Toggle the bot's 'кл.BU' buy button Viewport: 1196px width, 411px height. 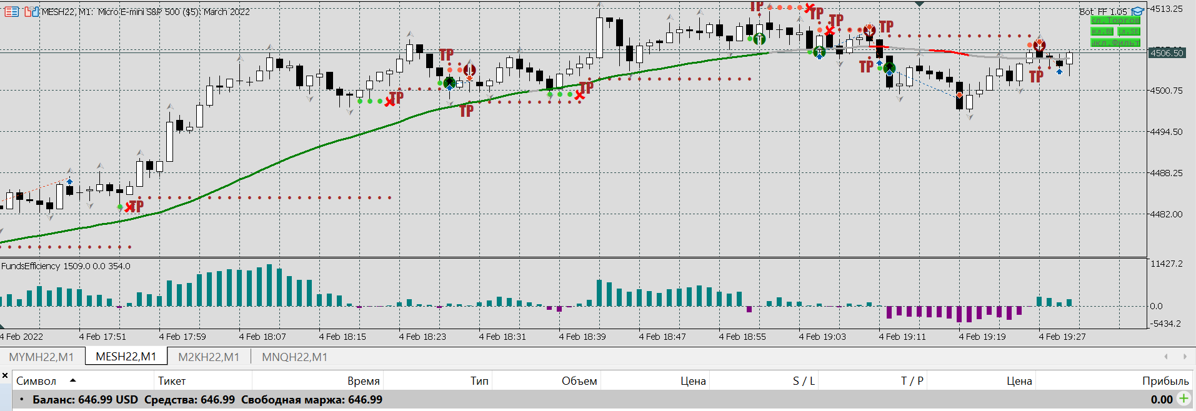tap(1102, 31)
